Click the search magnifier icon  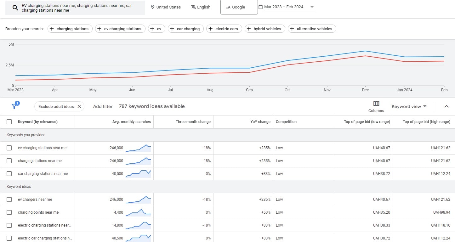pyautogui.click(x=15, y=8)
